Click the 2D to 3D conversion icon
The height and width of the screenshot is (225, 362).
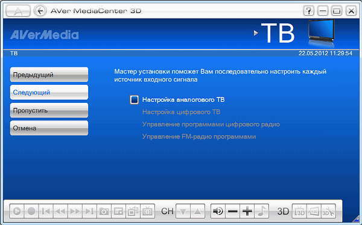tap(314, 211)
